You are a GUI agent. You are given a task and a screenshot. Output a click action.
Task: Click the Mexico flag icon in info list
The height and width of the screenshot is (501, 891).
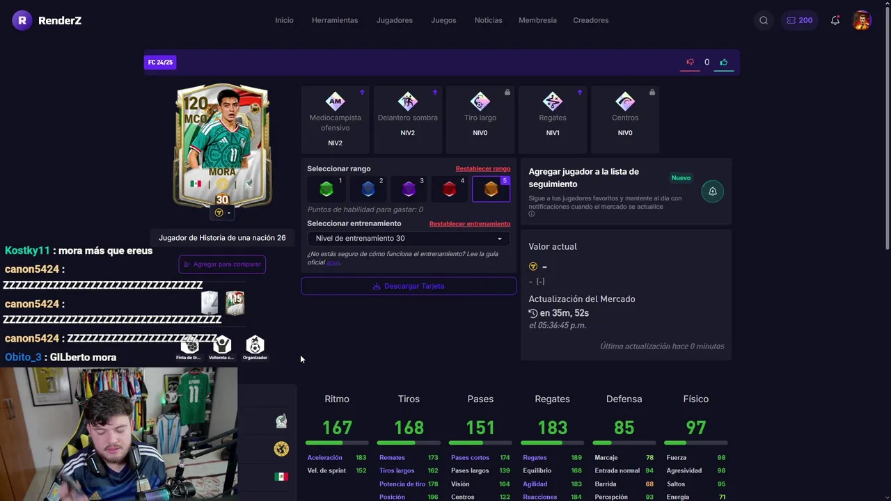281,477
